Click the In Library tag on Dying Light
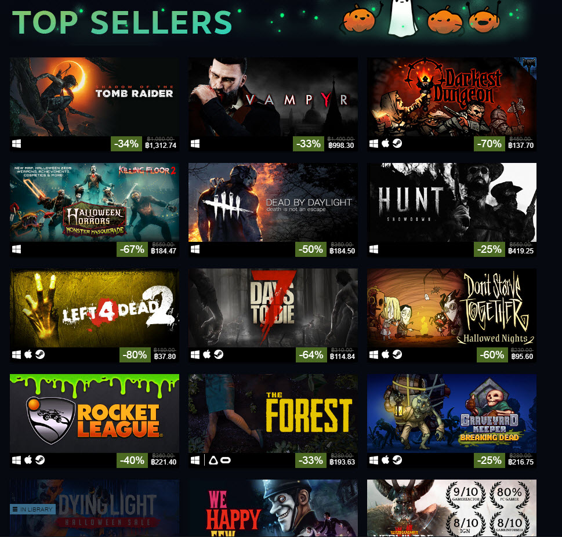 [x=32, y=509]
